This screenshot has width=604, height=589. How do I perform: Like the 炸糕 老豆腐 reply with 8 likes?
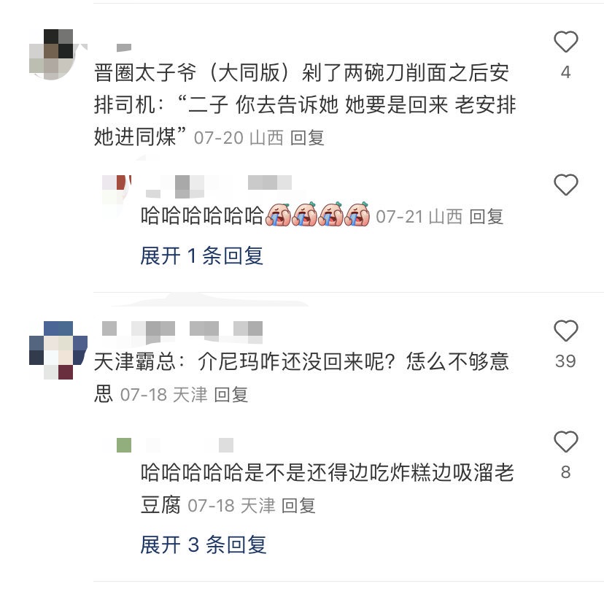(x=565, y=442)
